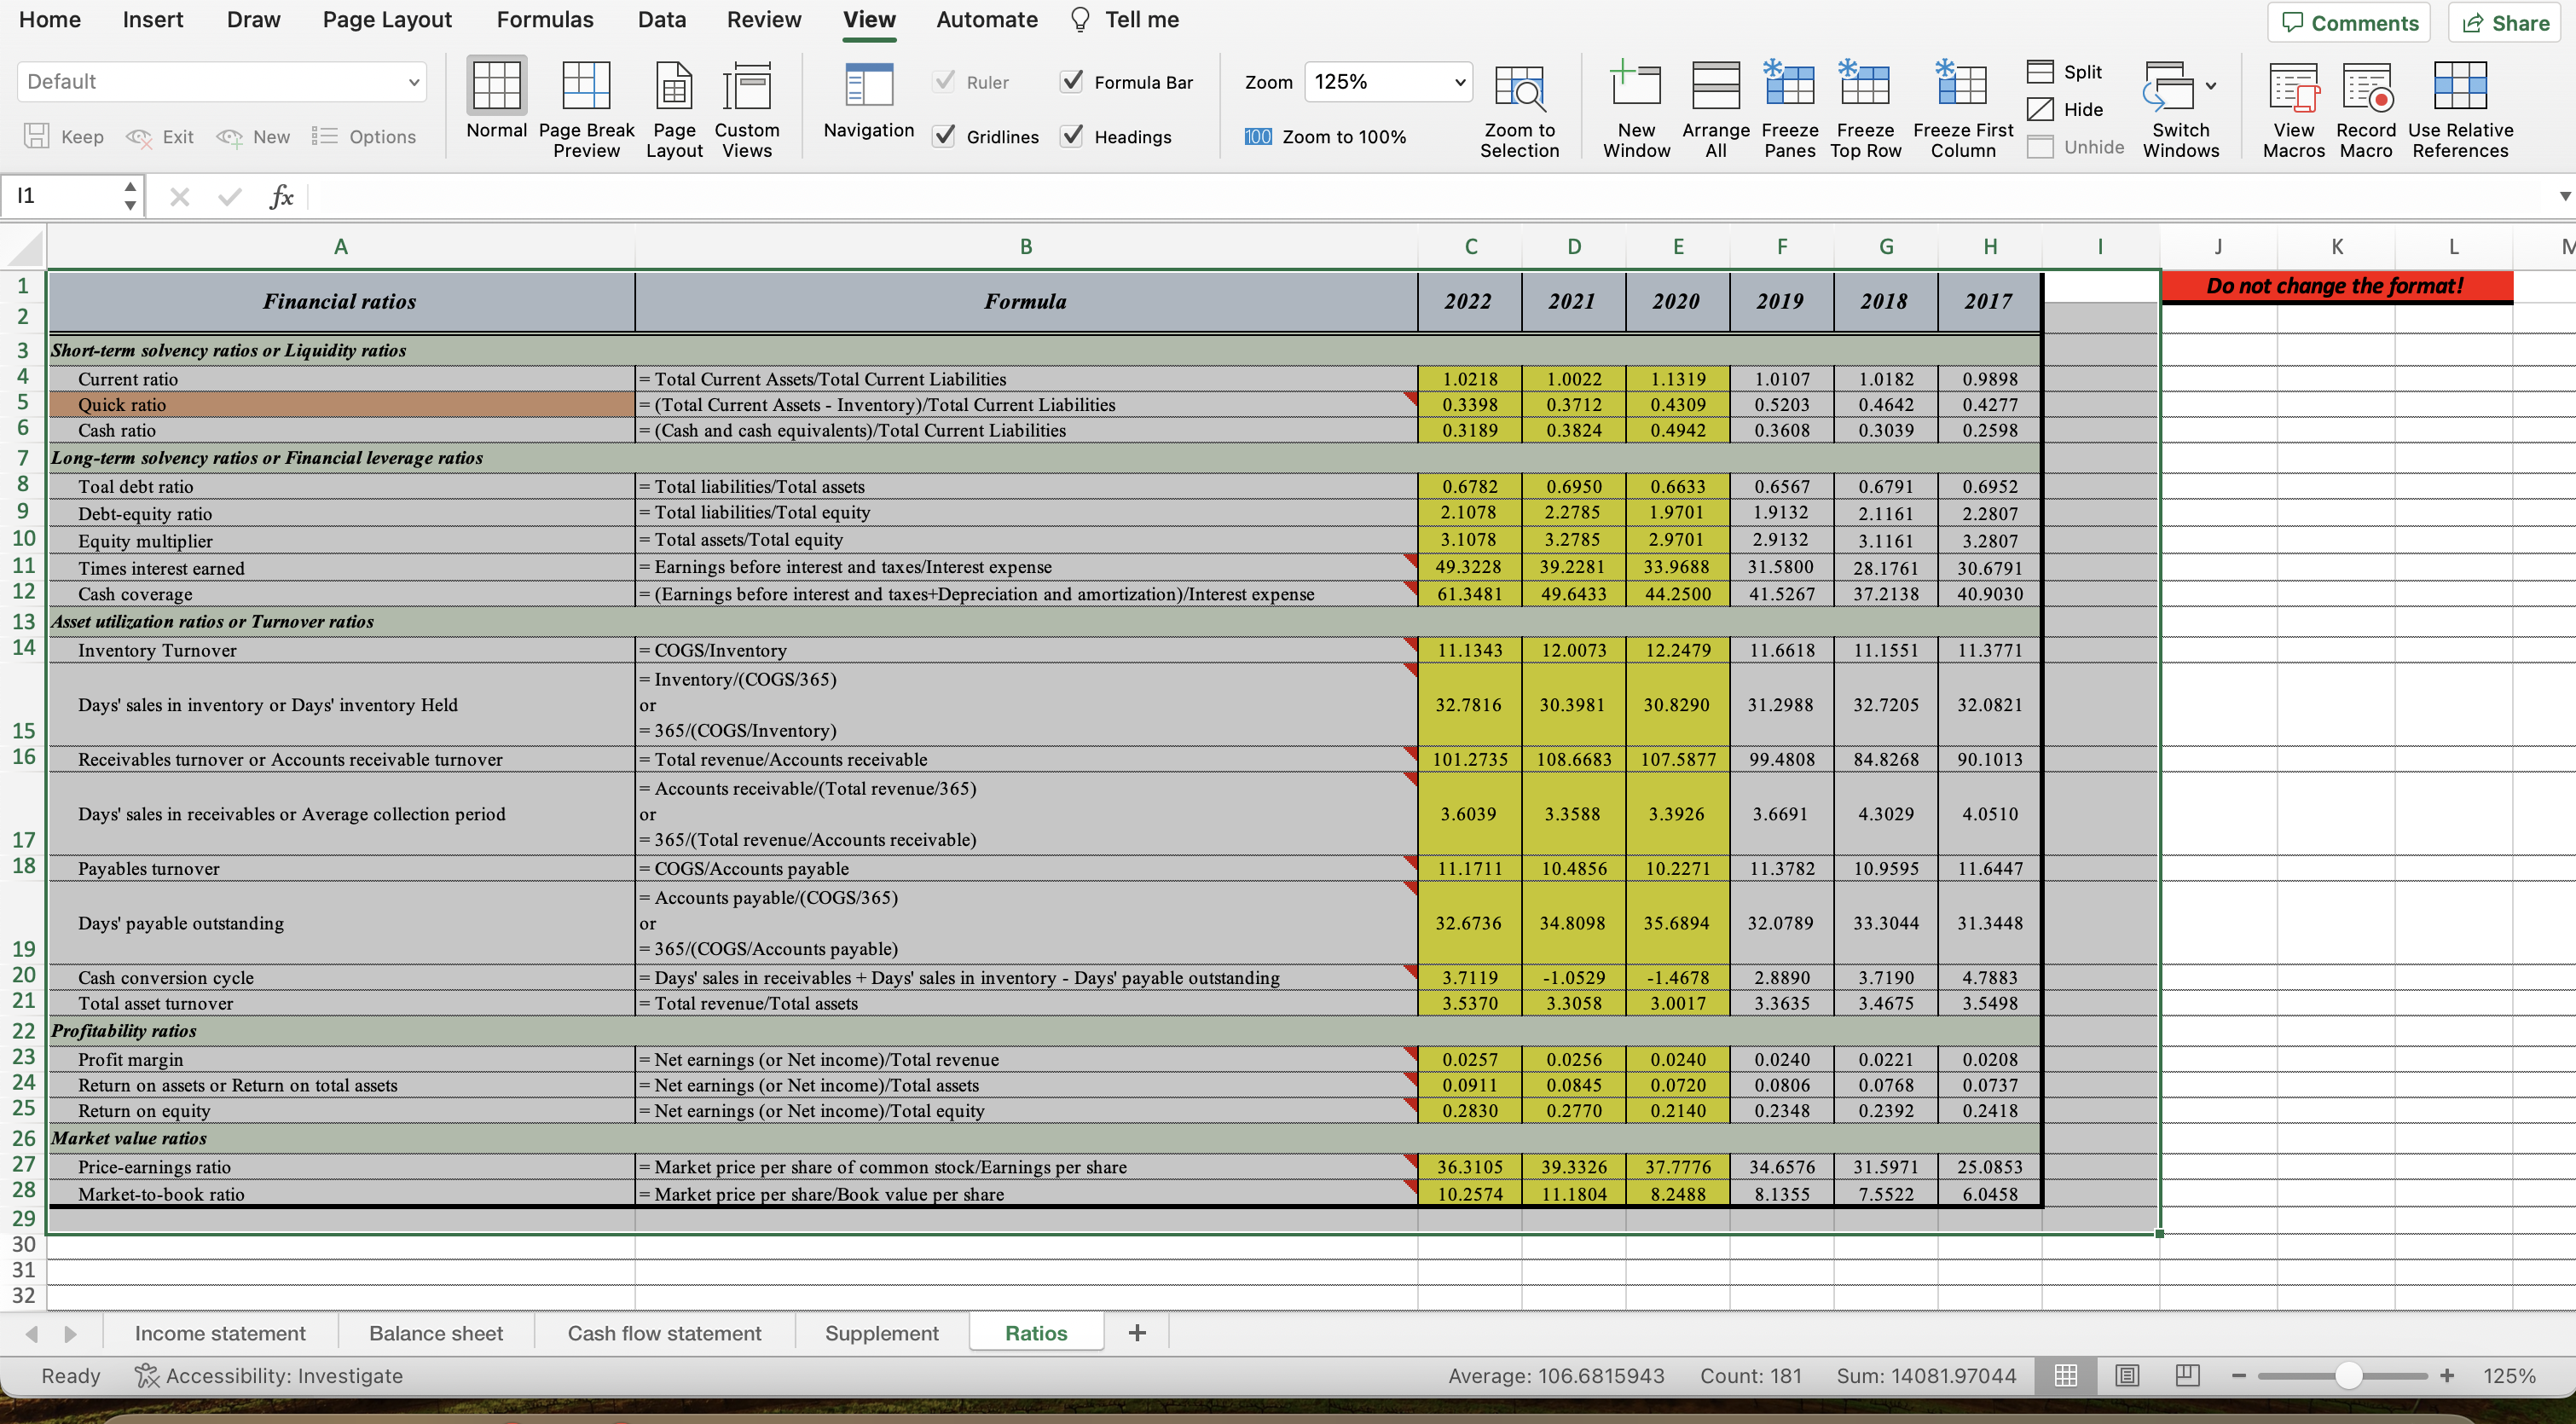Image resolution: width=2576 pixels, height=1424 pixels.
Task: Click Zoom to 100%
Action: tap(1325, 137)
